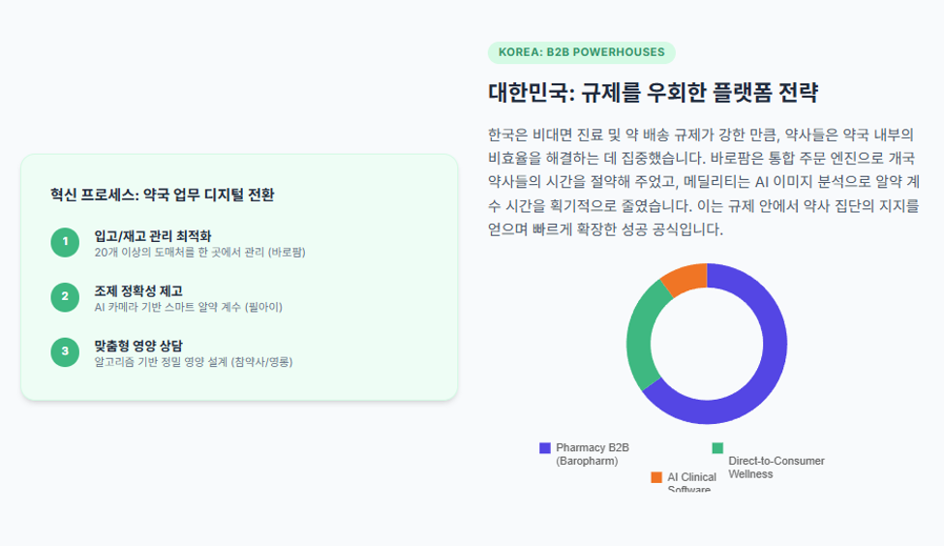Click the AI 카메라 기반 스마트 알약 계수 text

189,307
